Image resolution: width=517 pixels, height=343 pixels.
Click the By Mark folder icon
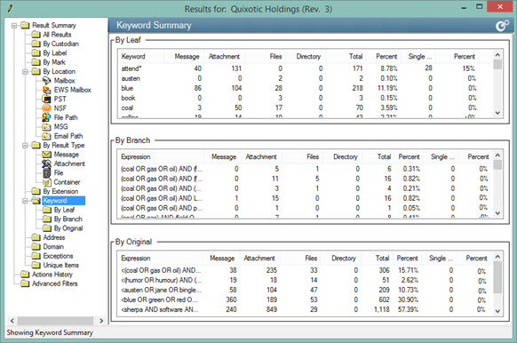tap(36, 62)
